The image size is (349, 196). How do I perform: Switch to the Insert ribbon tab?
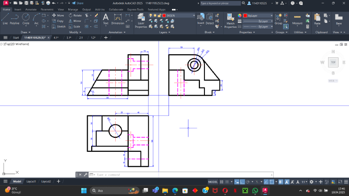(x=17, y=9)
